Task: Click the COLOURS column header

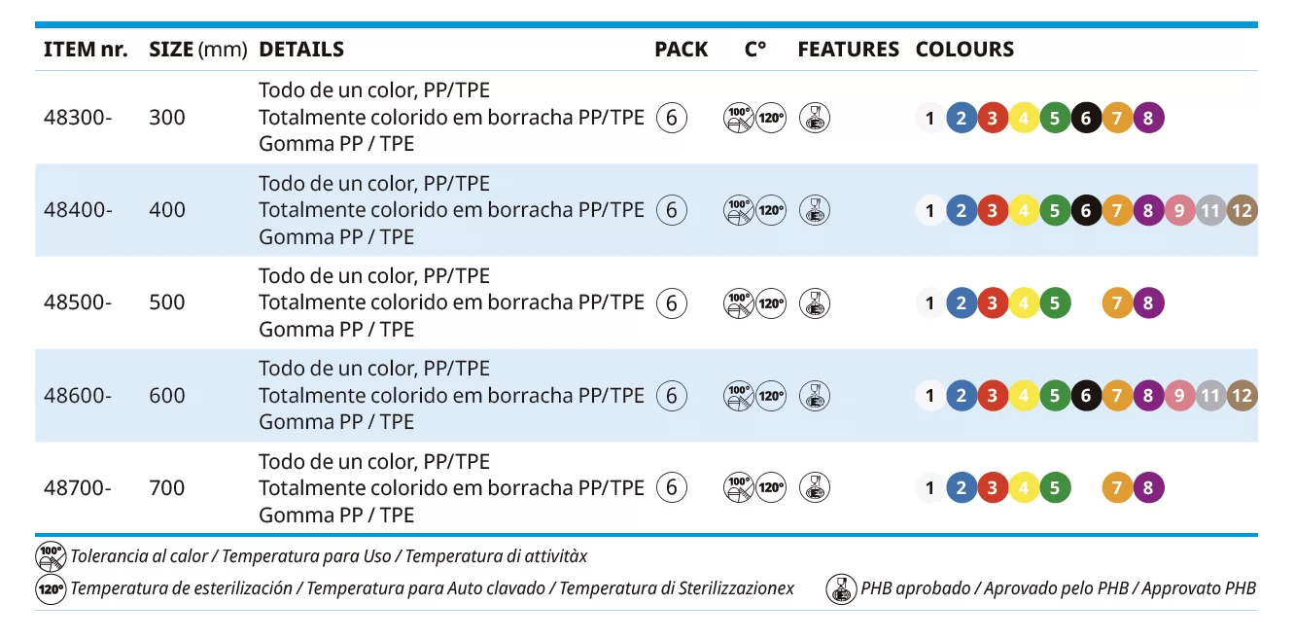Action: (964, 50)
